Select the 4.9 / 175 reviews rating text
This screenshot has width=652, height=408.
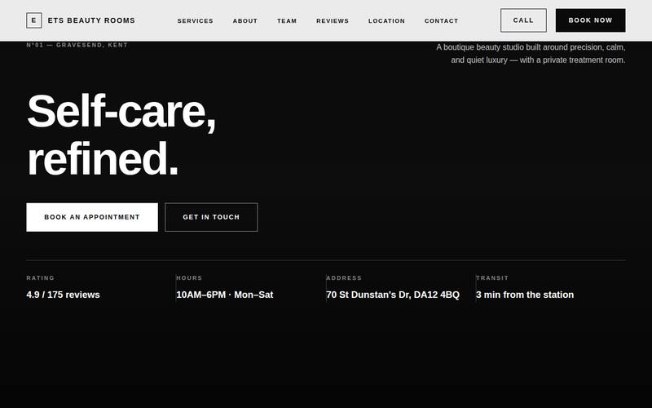pos(64,295)
